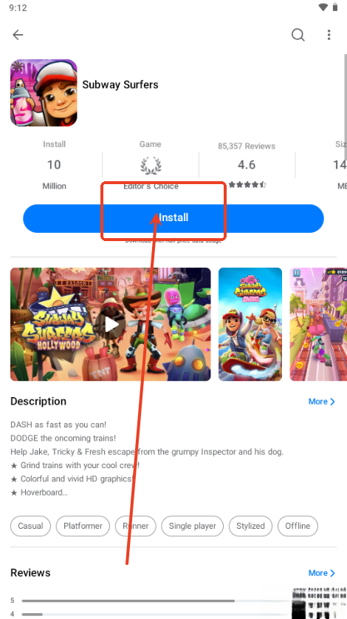Viewport: 347px width, 619px height.
Task: Play the Hollywood trailer video
Action: (x=111, y=325)
